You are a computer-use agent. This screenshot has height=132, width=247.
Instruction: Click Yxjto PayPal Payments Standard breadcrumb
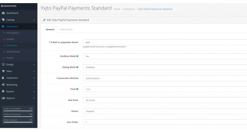click(x=155, y=9)
